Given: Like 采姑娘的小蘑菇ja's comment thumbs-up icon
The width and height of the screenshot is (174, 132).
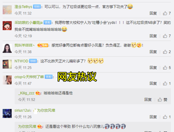Looking at the screenshot, I should tap(165, 36).
